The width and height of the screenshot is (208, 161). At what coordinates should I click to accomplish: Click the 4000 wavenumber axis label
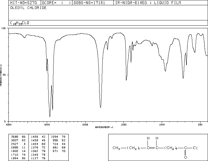(9, 125)
